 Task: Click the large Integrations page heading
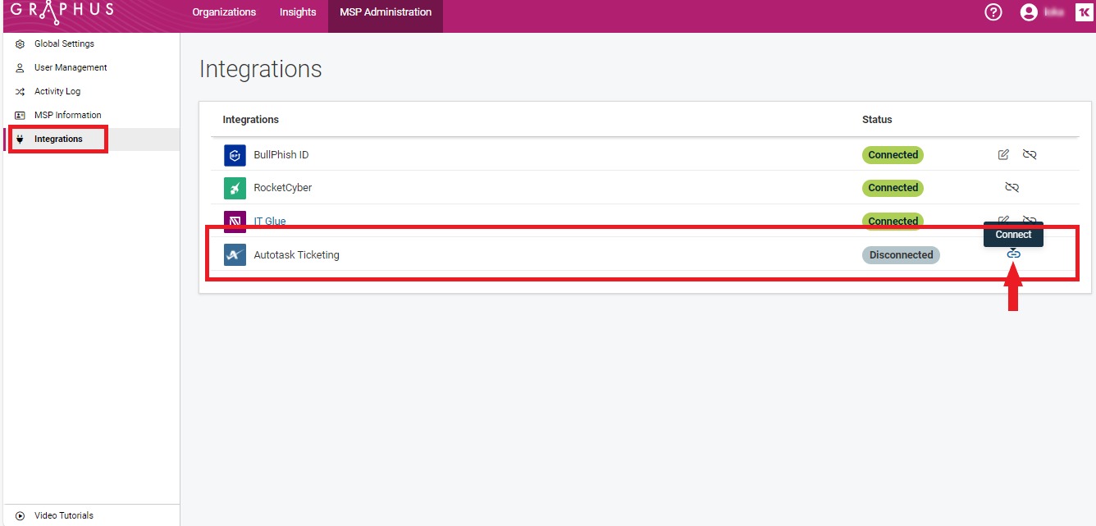(x=261, y=70)
